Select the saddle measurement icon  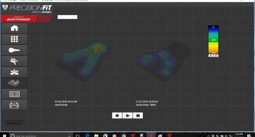tap(14, 50)
